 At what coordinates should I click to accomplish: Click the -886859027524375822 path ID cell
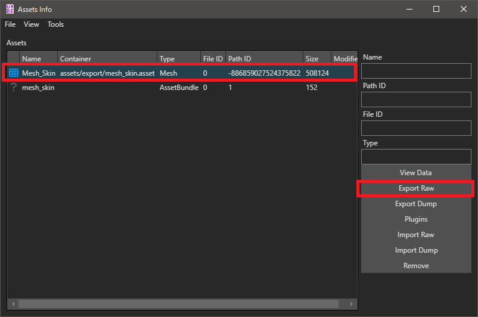pos(264,73)
